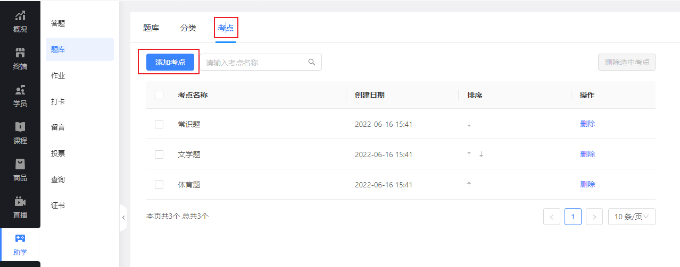The height and width of the screenshot is (267, 680).
Task: Tick the checkbox for 文学题
Action: click(159, 154)
